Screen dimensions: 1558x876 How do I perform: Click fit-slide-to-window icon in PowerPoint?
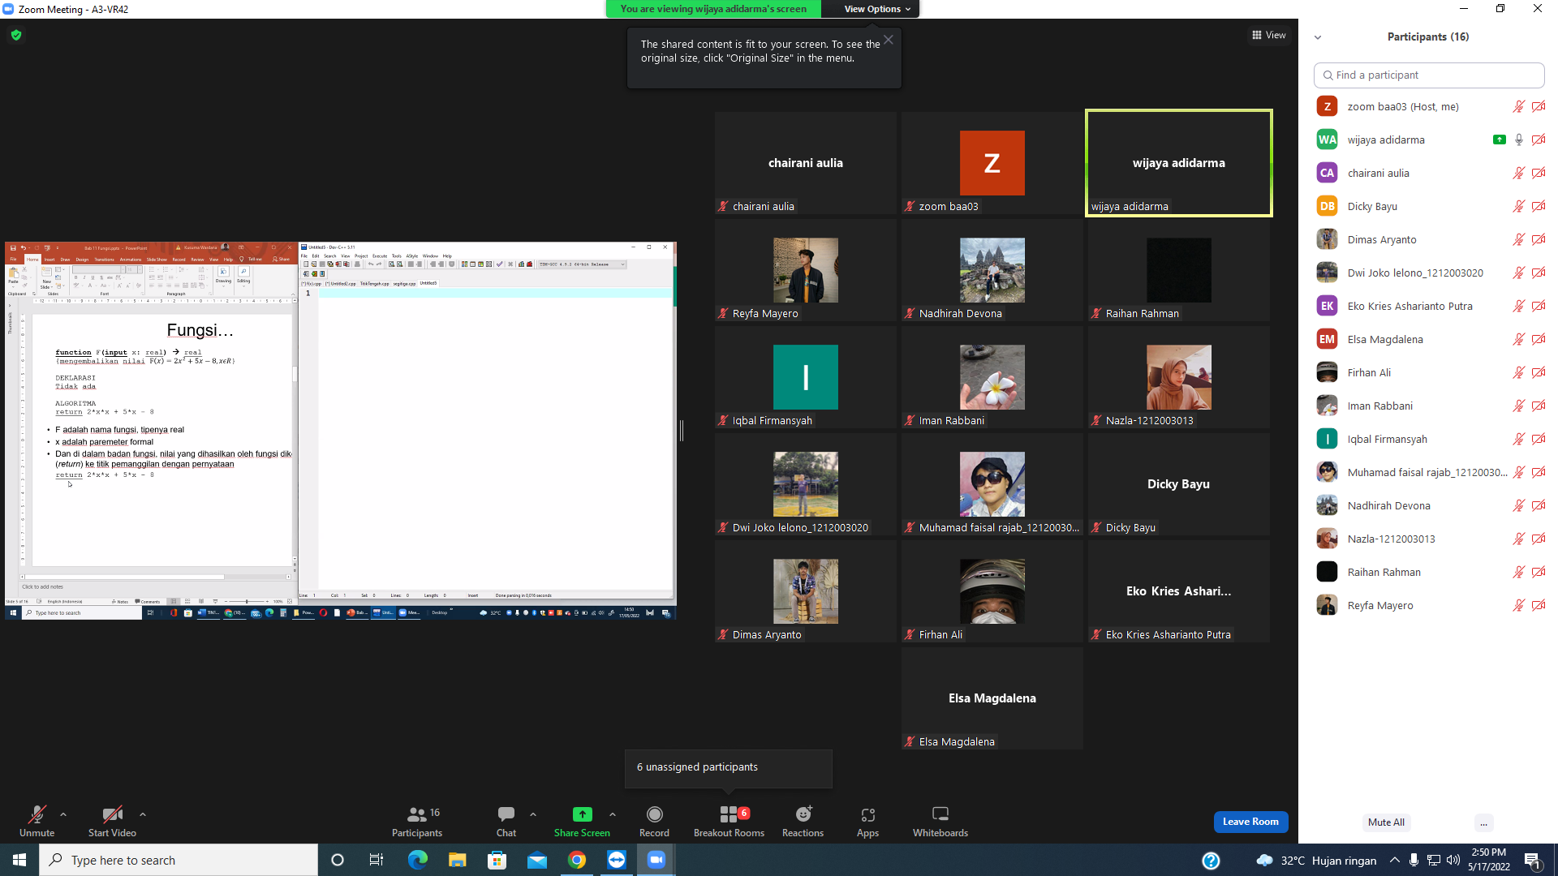click(x=290, y=602)
